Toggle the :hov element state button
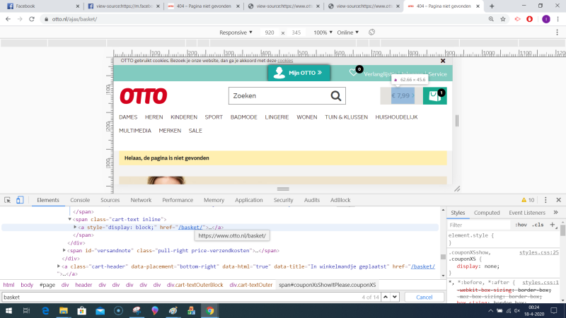The image size is (566, 318). (521, 225)
